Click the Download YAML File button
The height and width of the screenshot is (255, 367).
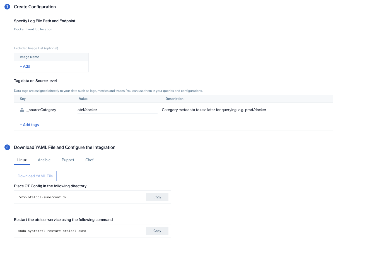tap(35, 176)
